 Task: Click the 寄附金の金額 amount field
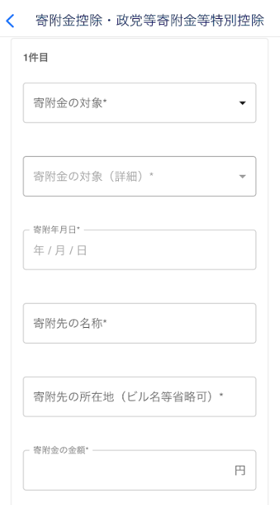tap(139, 470)
